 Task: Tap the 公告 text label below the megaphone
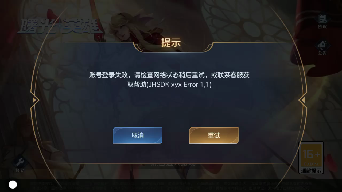click(322, 53)
